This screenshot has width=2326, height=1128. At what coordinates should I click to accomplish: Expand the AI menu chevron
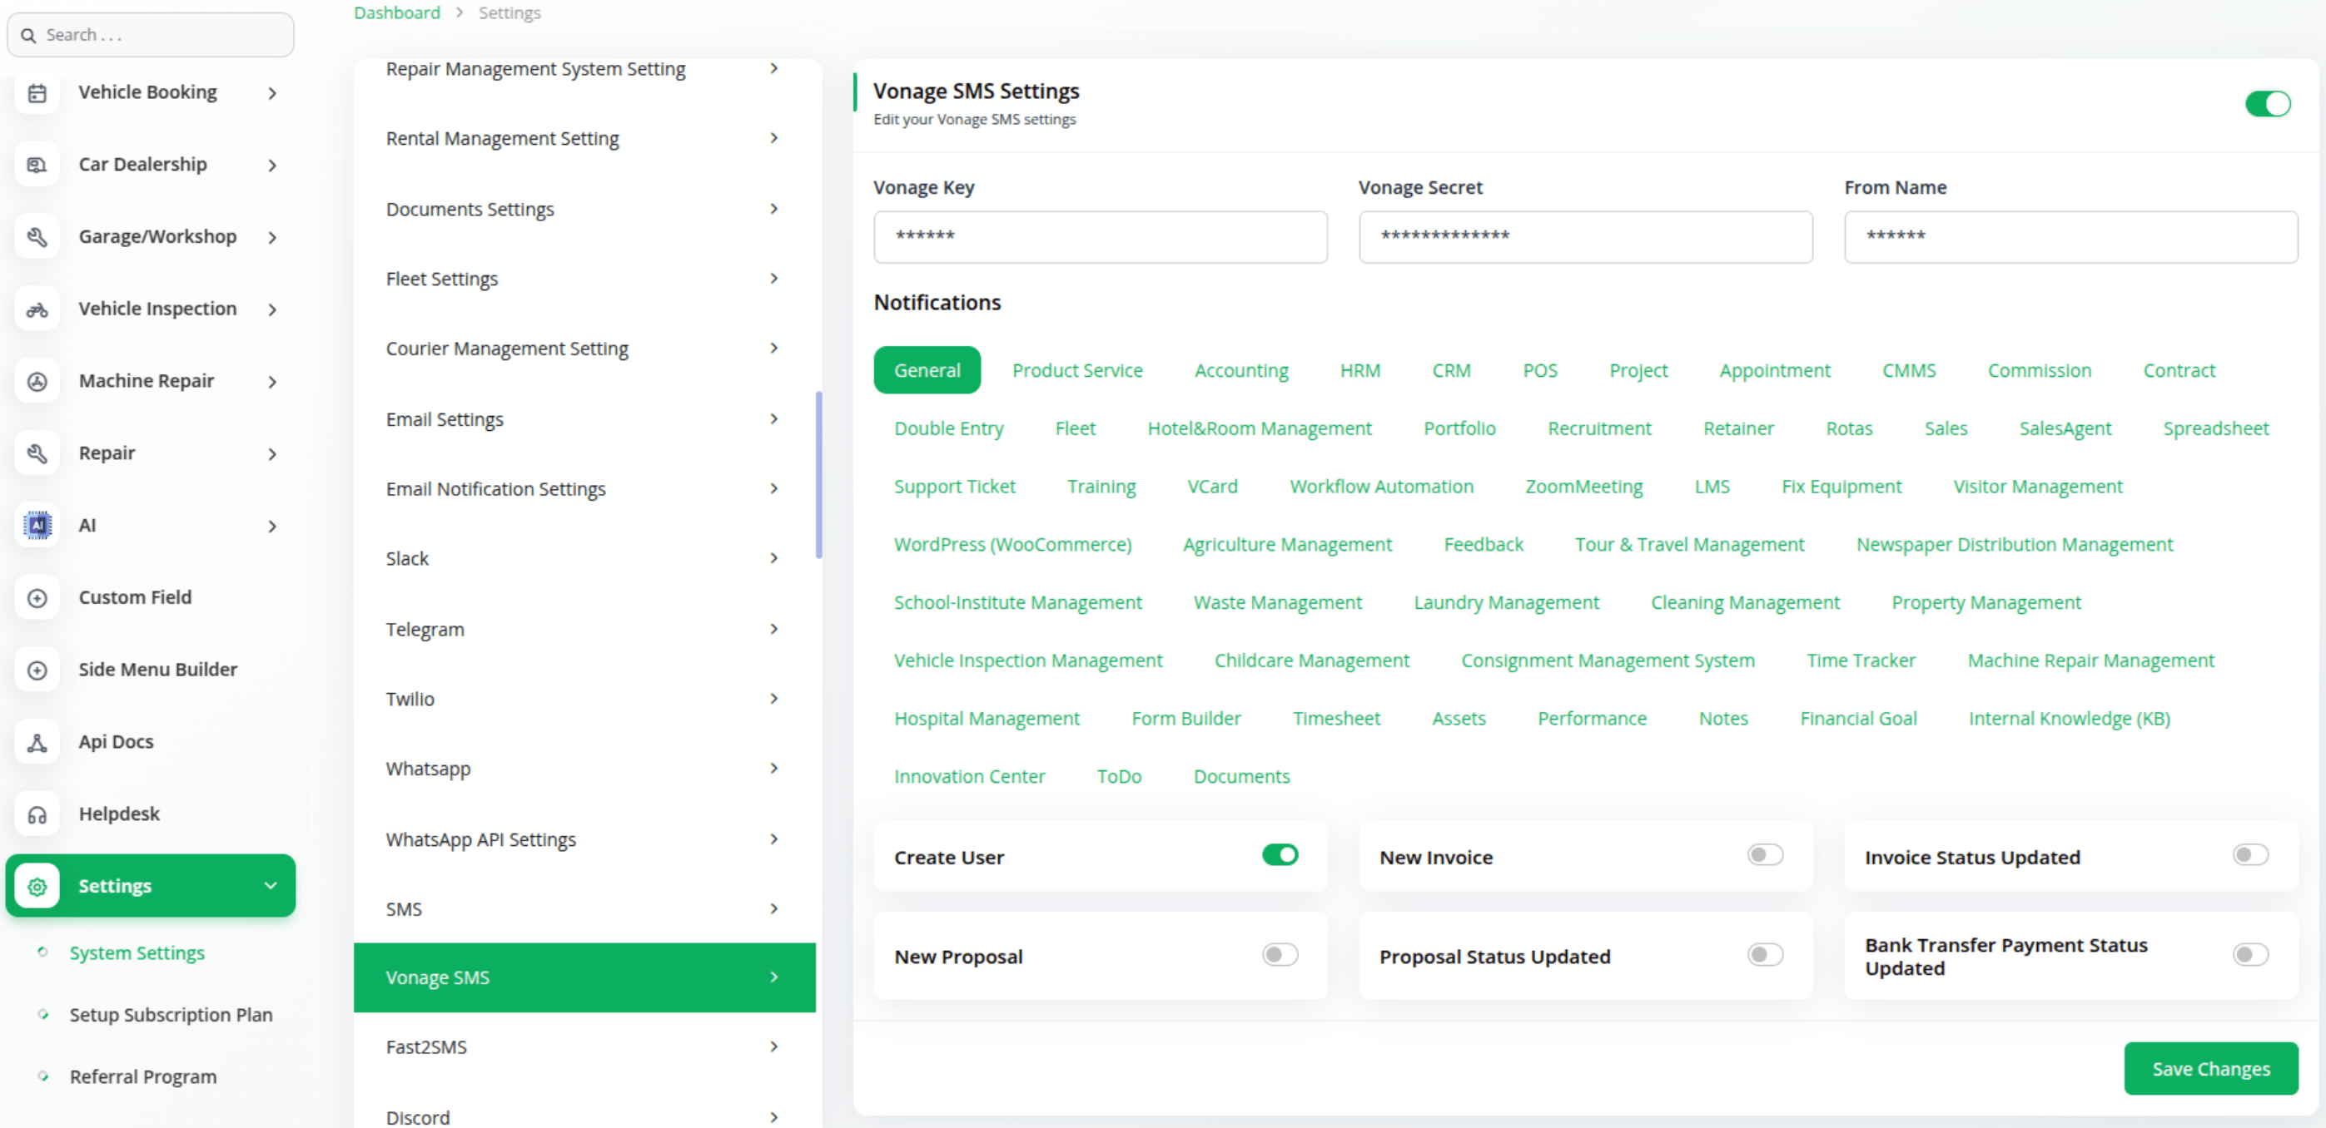[271, 526]
